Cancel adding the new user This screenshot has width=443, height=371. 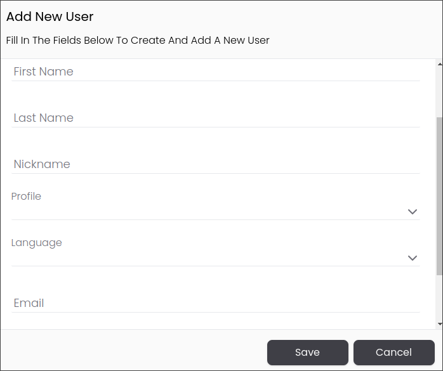[394, 353]
